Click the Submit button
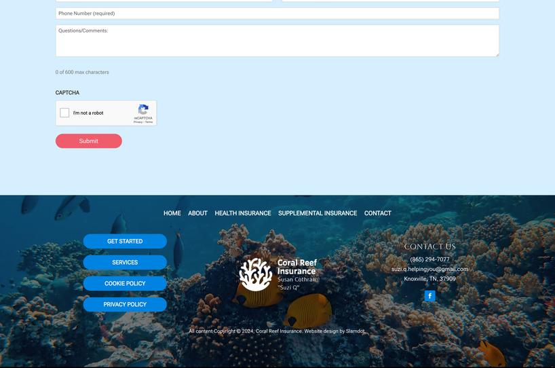 (88, 141)
